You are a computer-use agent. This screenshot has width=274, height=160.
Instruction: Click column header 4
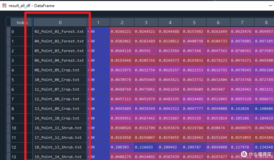click(x=170, y=23)
